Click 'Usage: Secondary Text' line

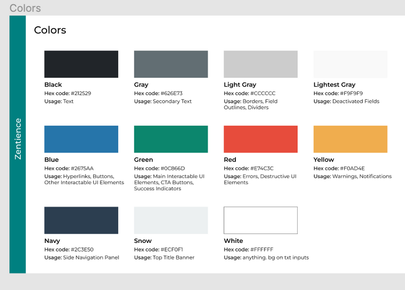(x=163, y=101)
